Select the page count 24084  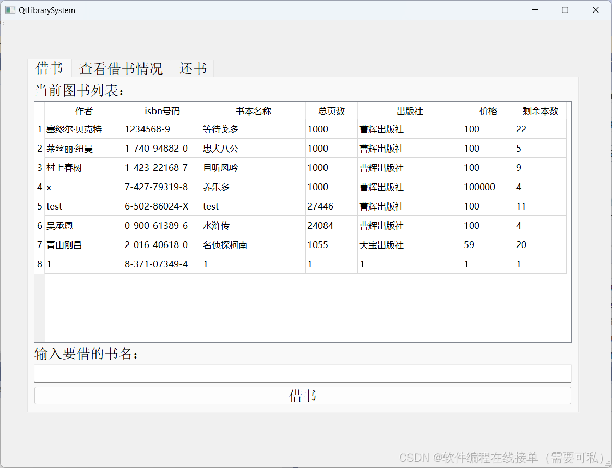(331, 226)
